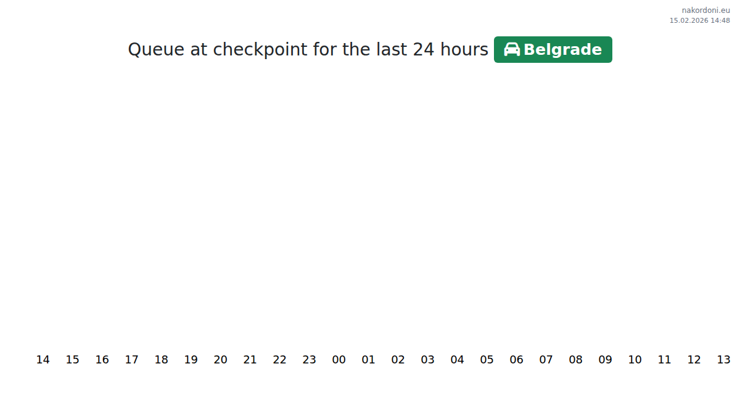Viewport: 740px width, 401px height.
Task: Select the 15 hour axis label
Action: (x=72, y=360)
